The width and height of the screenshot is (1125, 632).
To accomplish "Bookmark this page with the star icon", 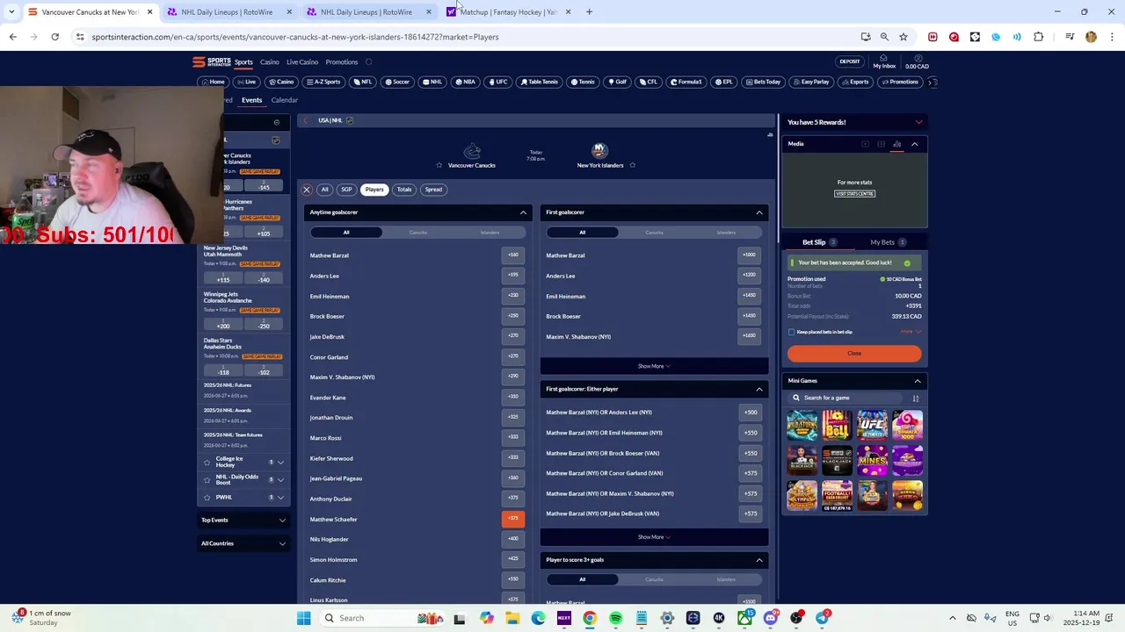I will click(903, 37).
